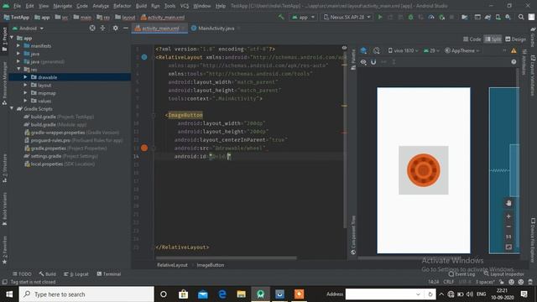Viewport: 537px width, 302px height.
Task: Collapse the Gradle Scripts node
Action: click(12, 108)
